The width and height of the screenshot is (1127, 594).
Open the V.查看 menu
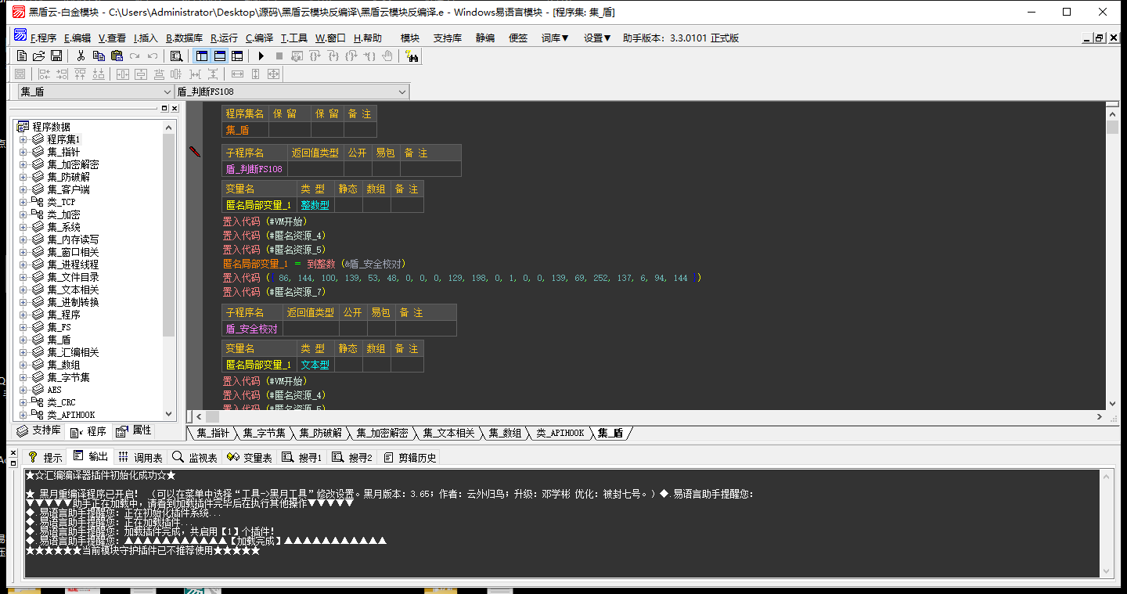click(x=112, y=38)
